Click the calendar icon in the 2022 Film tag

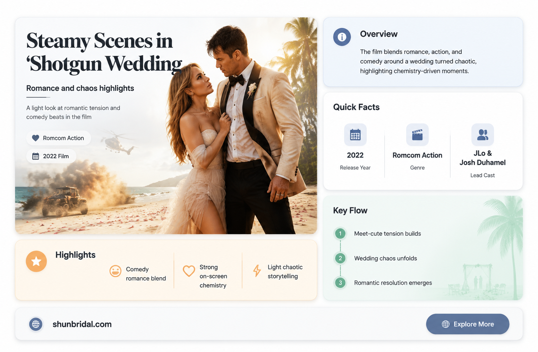[x=35, y=156]
